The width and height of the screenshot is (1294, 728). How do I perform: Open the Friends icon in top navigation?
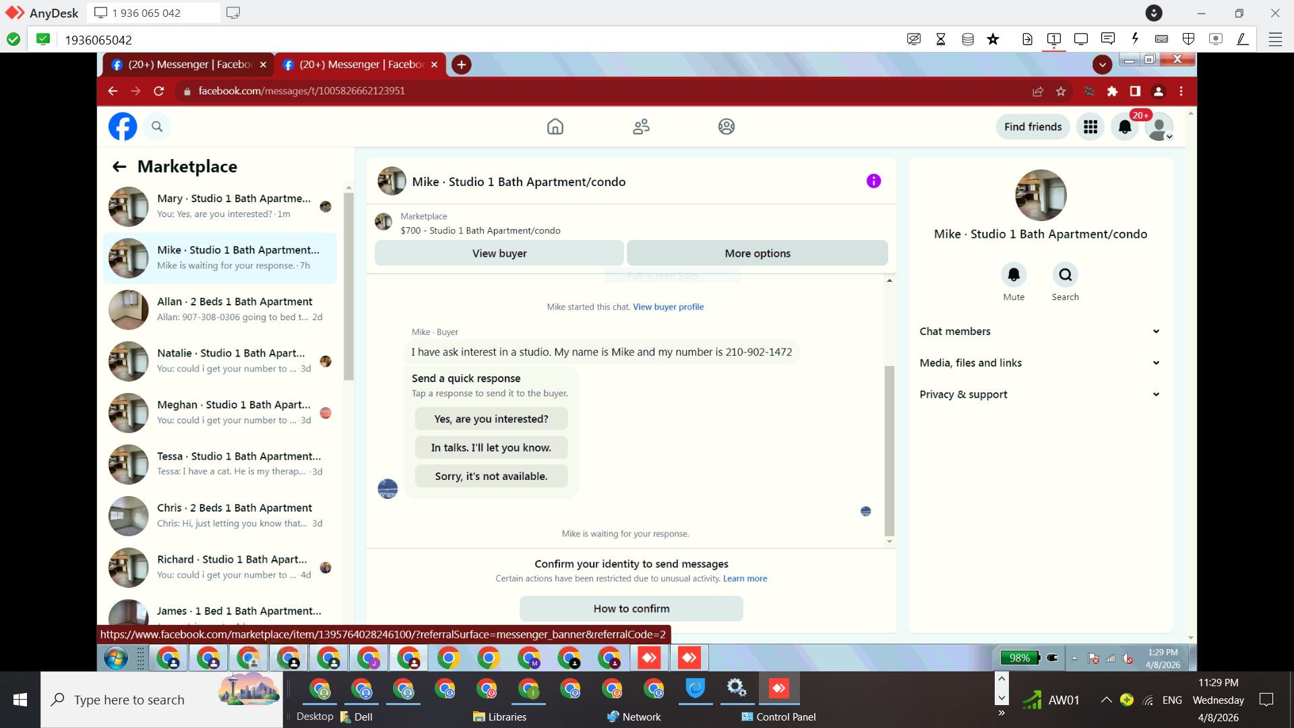tap(641, 127)
